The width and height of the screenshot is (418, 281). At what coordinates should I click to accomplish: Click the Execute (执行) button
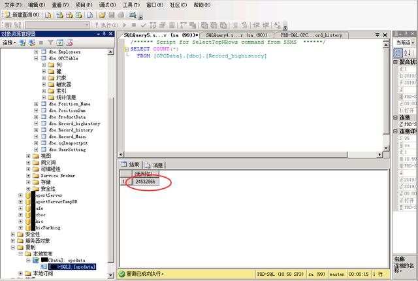pos(106,25)
